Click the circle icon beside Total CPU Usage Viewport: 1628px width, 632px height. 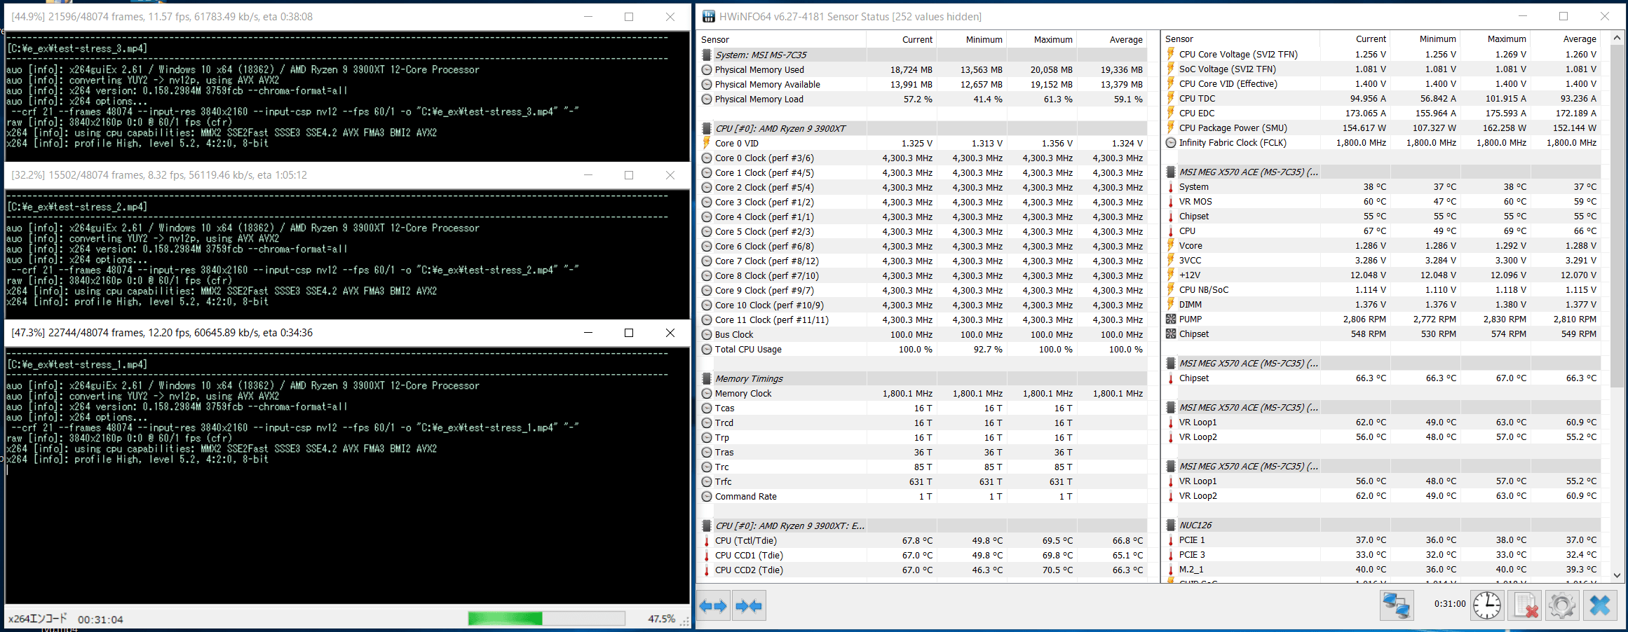[x=707, y=349]
